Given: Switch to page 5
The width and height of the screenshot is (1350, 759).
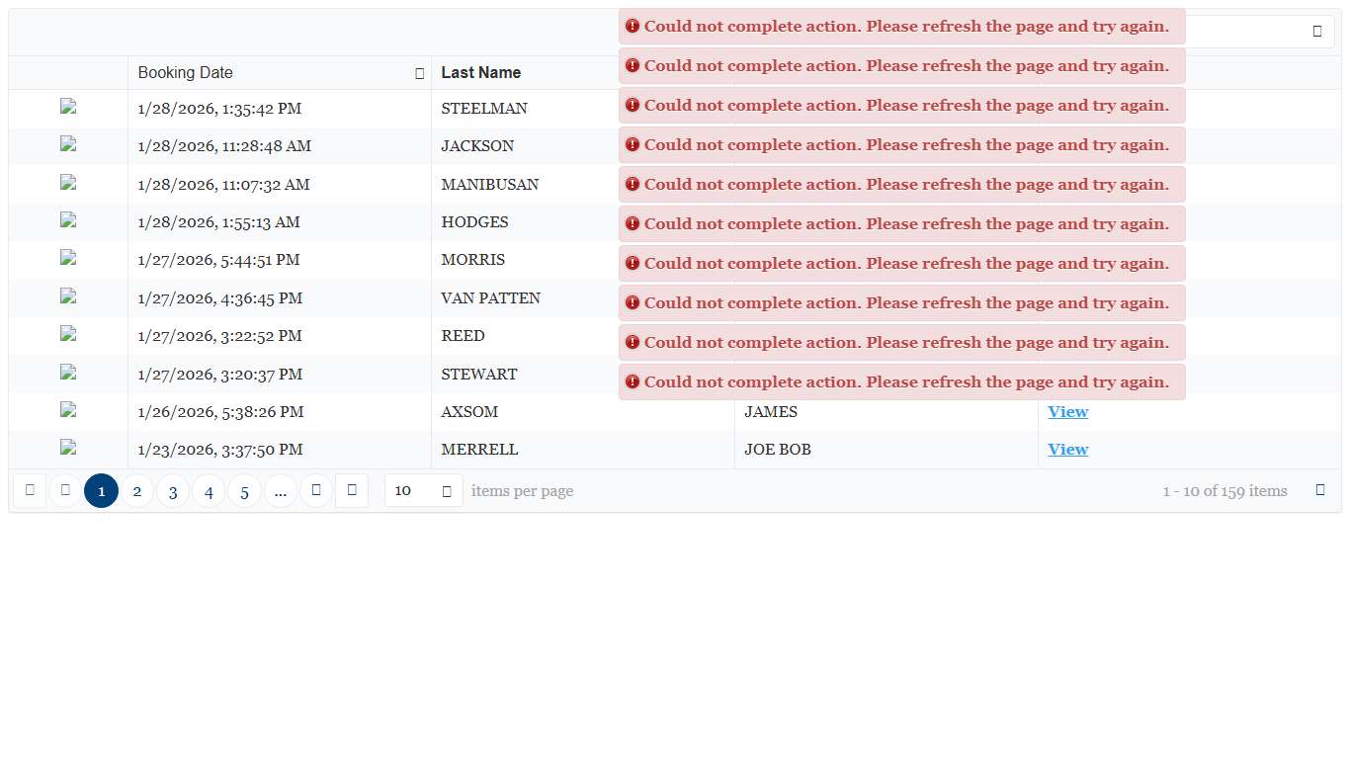Looking at the screenshot, I should [244, 491].
